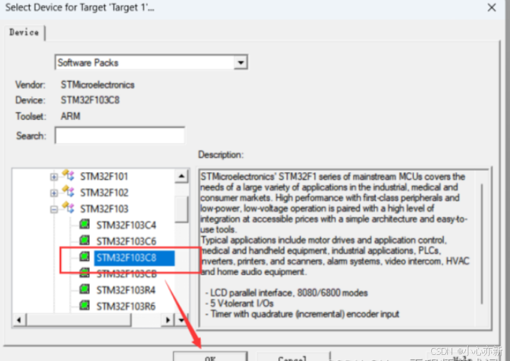This screenshot has width=510, height=361.
Task: Click the device tree vertical scrollbar thumb
Action: [x=182, y=209]
